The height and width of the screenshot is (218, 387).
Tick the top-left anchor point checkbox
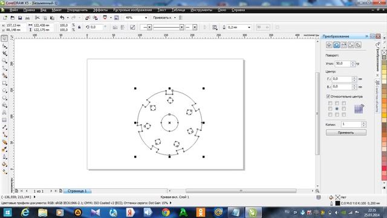coord(330,103)
